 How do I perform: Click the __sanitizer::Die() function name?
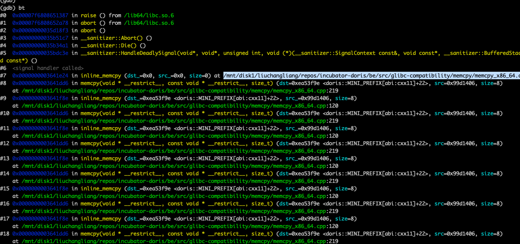point(109,46)
